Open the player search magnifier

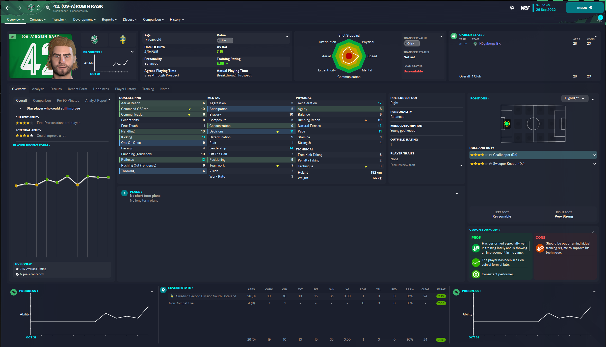point(48,8)
